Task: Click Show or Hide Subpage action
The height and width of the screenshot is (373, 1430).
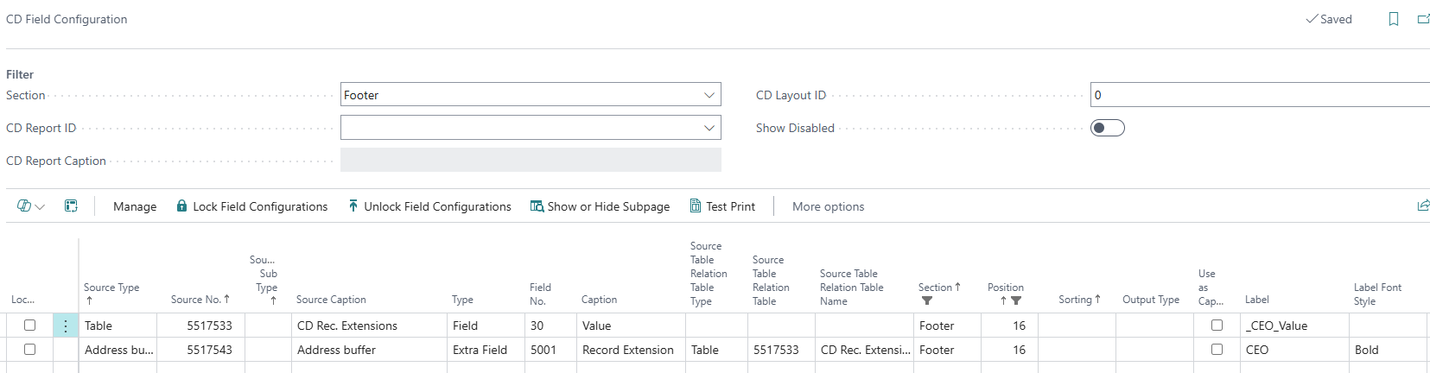Action: [x=600, y=206]
